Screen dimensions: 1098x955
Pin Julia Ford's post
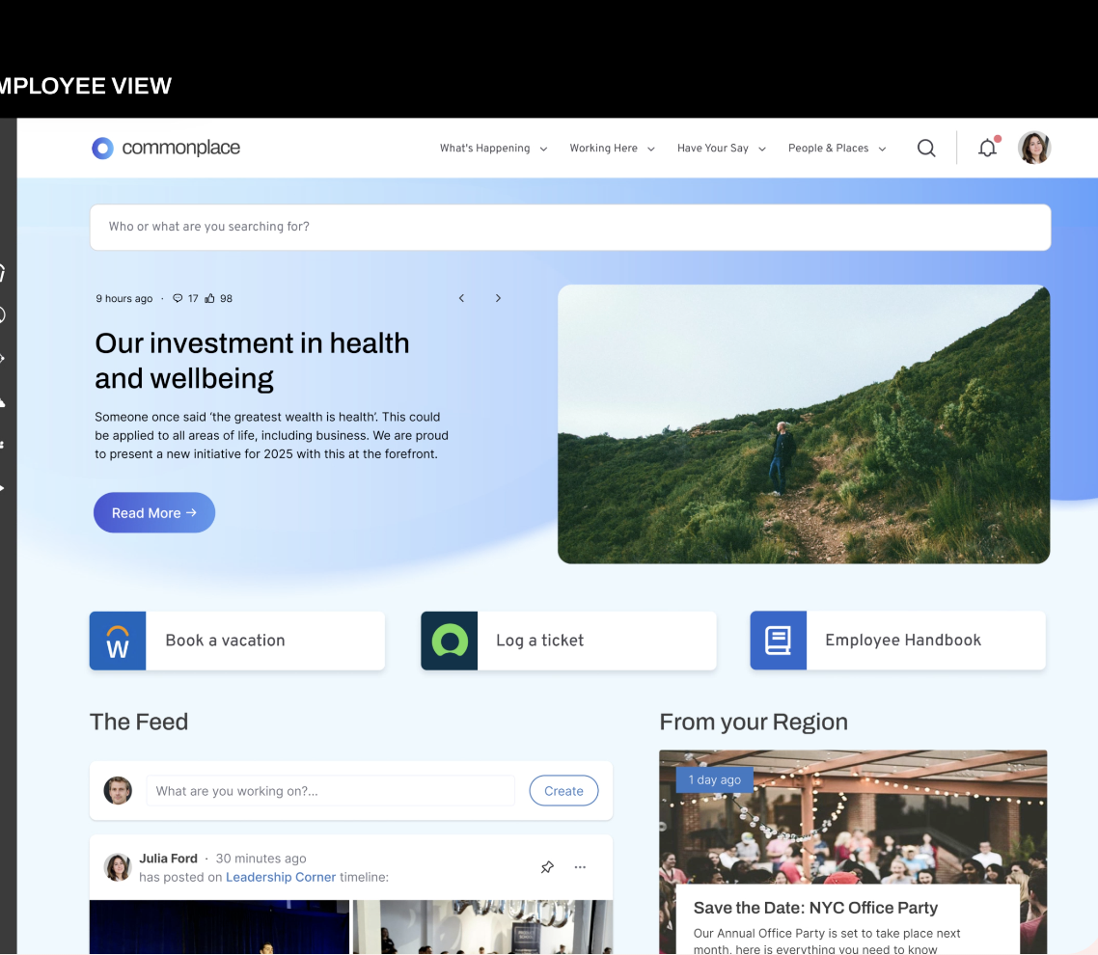click(x=547, y=867)
